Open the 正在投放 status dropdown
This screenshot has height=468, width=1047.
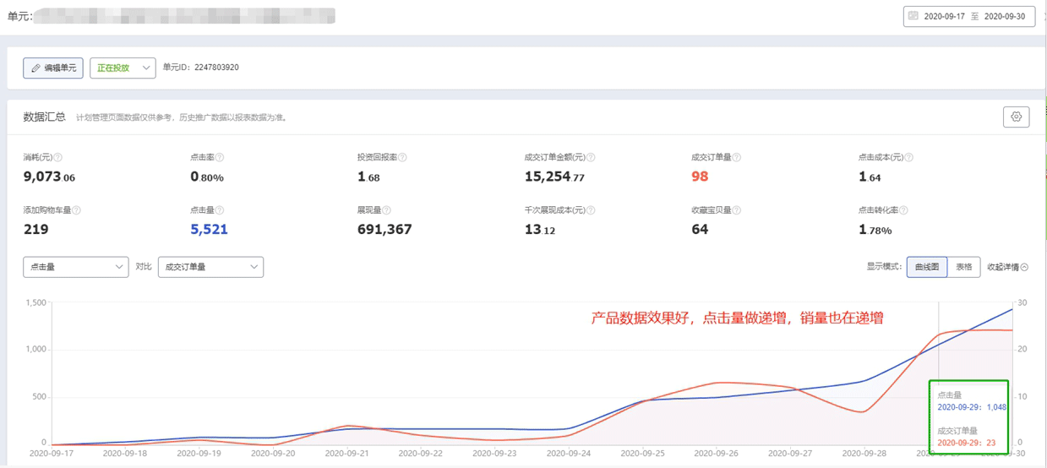123,68
